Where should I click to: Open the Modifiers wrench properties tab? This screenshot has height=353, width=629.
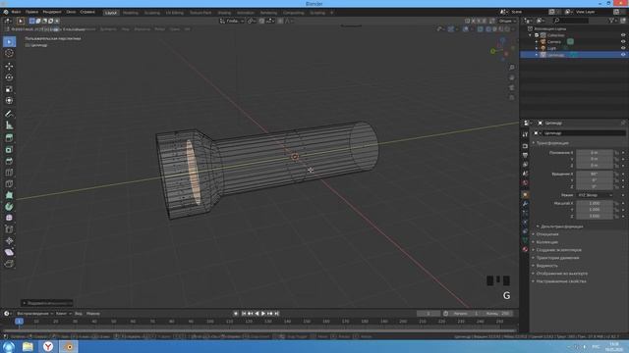click(525, 204)
